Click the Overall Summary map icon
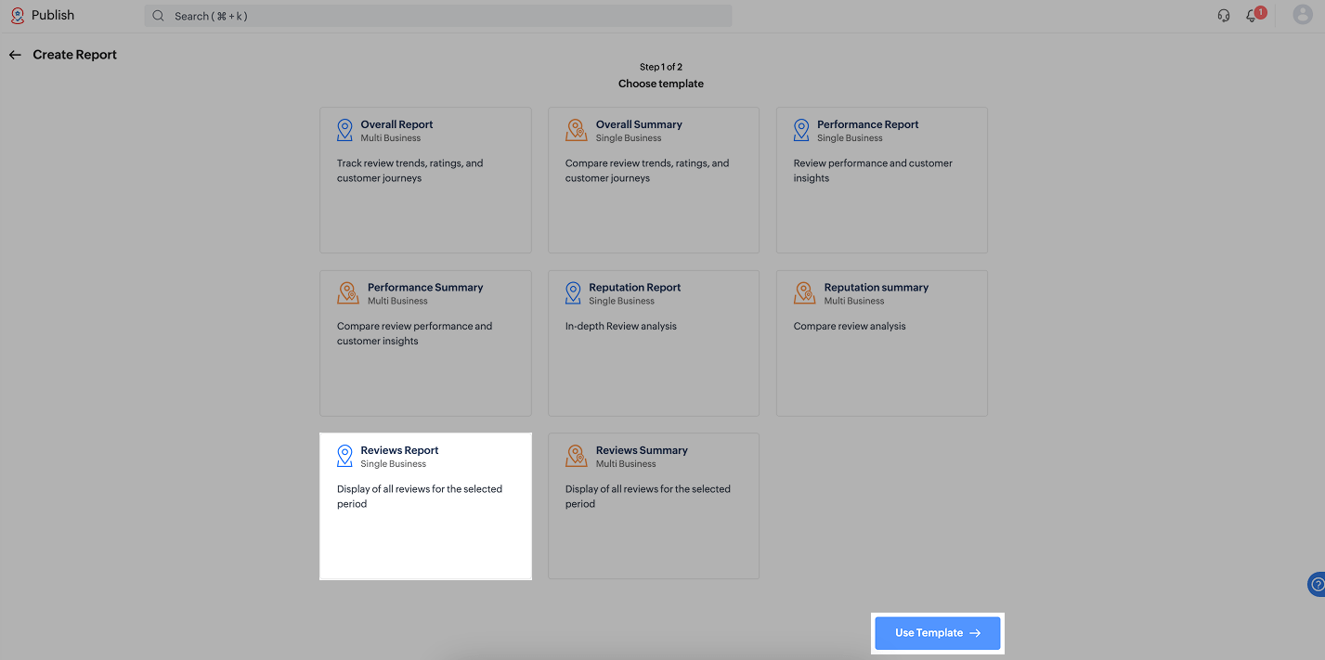Viewport: 1325px width, 660px height. coord(577,130)
